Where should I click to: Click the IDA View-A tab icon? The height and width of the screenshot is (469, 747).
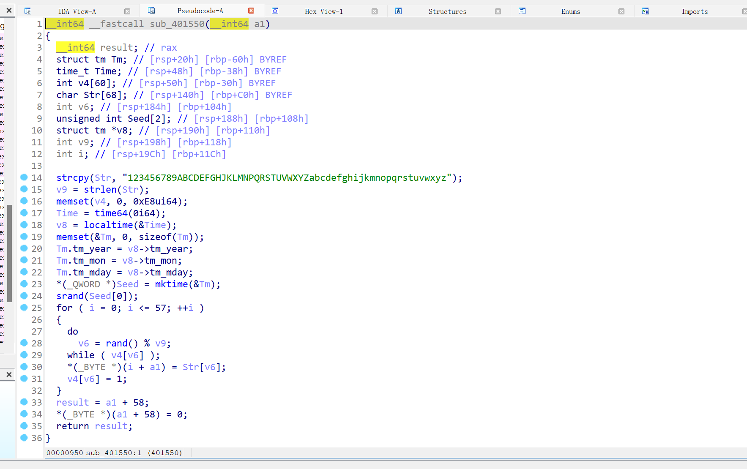point(28,11)
